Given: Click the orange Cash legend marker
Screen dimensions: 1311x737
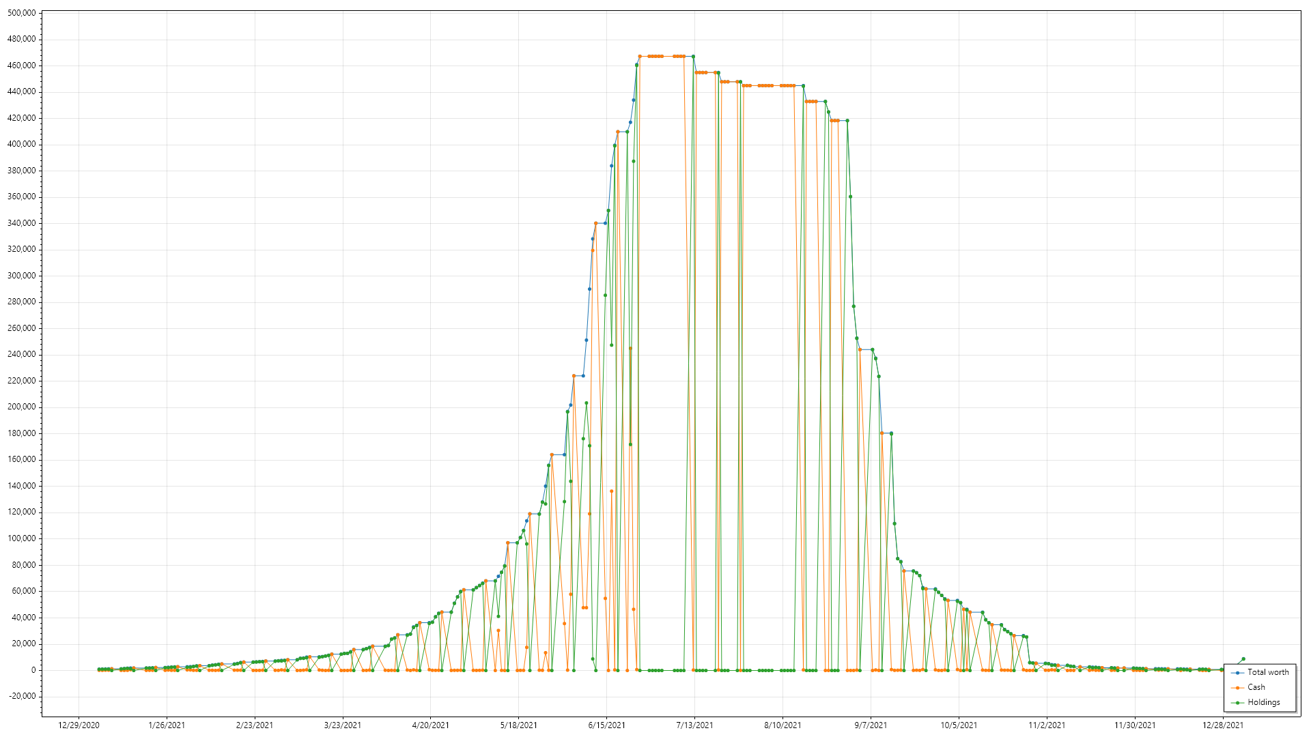Looking at the screenshot, I should point(1237,688).
